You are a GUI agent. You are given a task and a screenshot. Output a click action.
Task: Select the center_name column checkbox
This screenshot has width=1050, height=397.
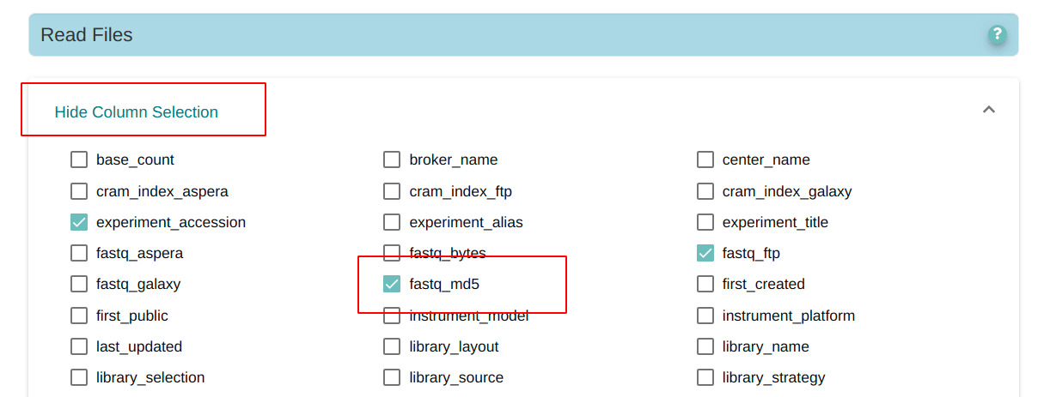click(x=705, y=159)
